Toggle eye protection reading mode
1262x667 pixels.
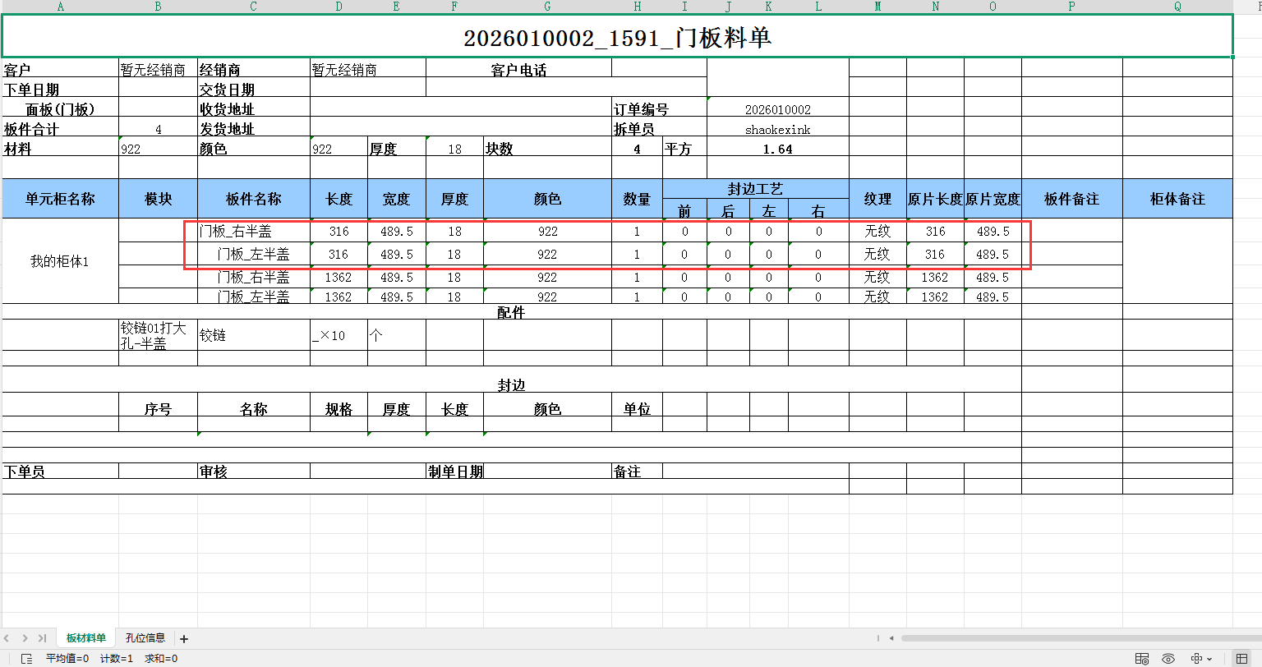tap(1168, 659)
